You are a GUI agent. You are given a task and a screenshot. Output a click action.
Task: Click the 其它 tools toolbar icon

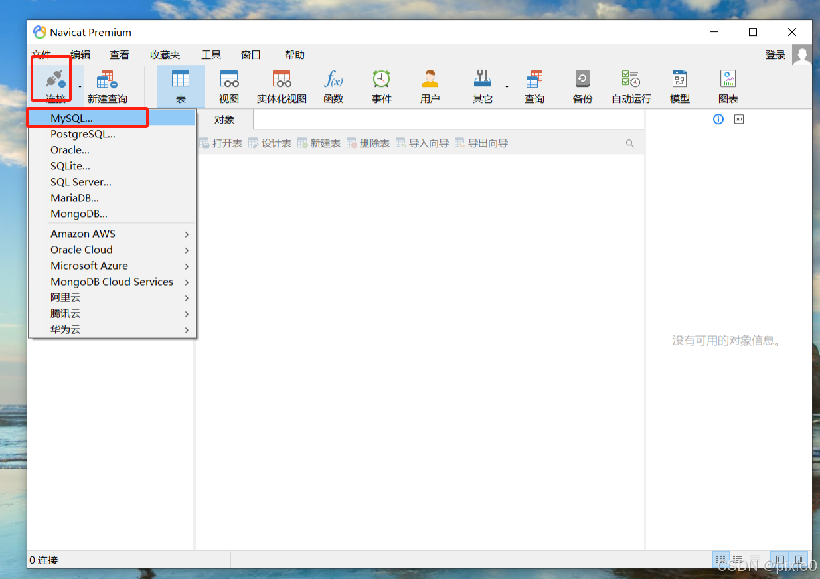click(483, 79)
